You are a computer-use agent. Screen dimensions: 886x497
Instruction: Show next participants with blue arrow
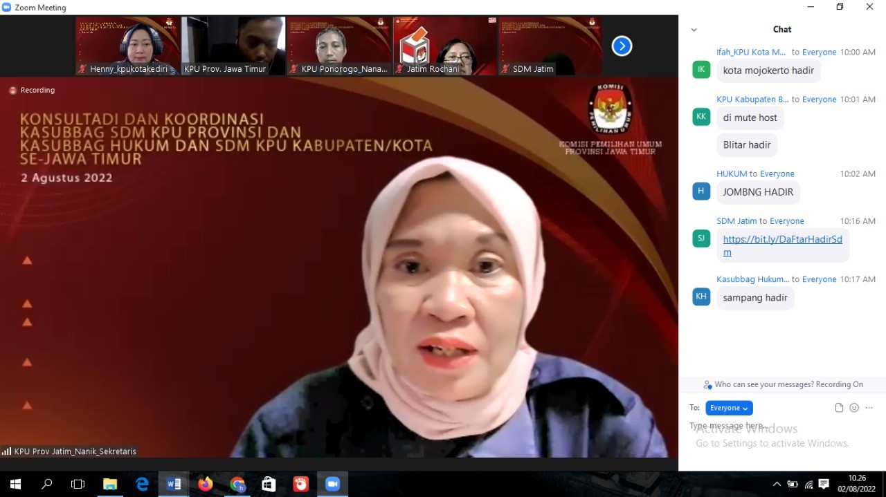[622, 46]
